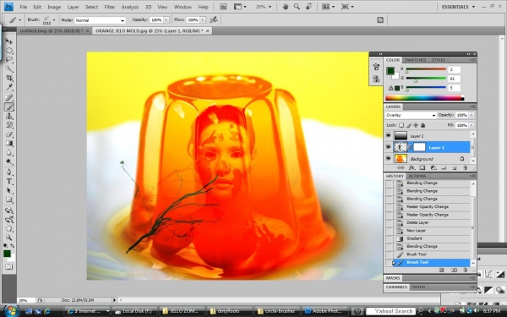
Task: Open the layer blending mode Overlay dropdown
Action: [x=411, y=115]
